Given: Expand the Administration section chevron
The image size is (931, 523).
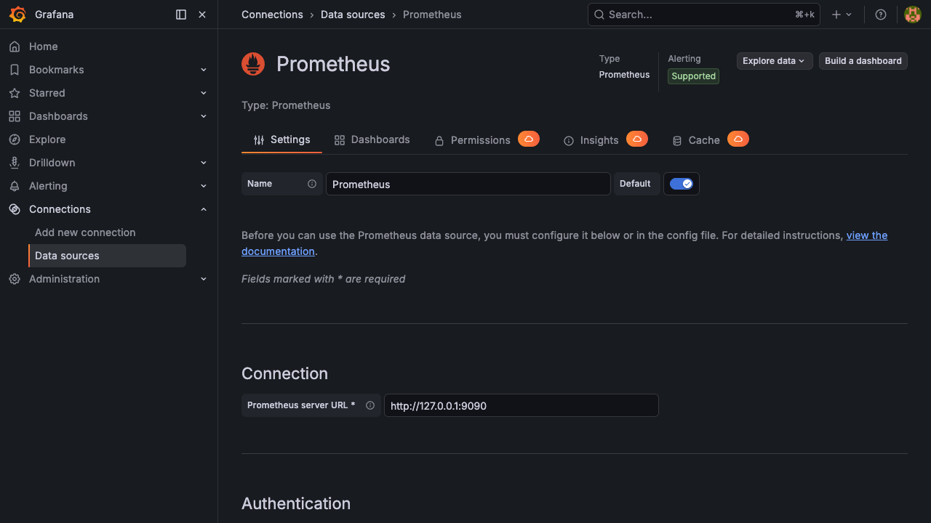Looking at the screenshot, I should (x=204, y=279).
